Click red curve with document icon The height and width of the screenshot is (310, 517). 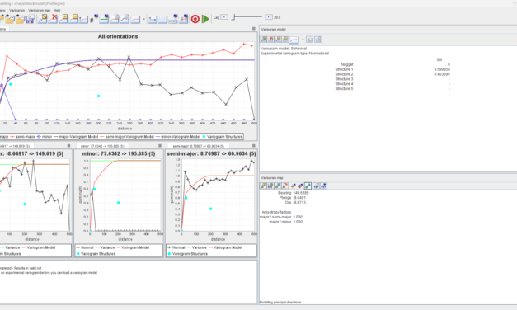click(x=114, y=19)
